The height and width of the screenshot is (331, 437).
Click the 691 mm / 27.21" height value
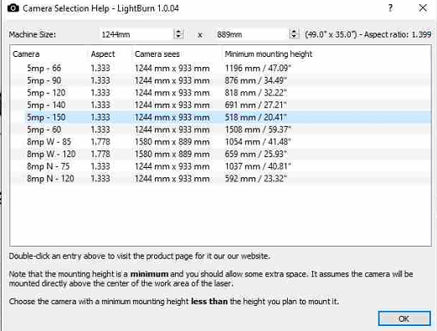(x=255, y=105)
